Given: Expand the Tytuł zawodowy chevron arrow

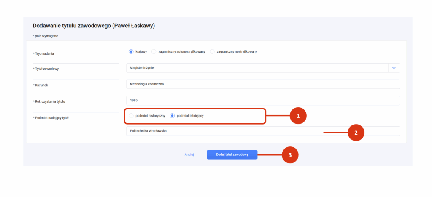Looking at the screenshot, I should [x=394, y=68].
